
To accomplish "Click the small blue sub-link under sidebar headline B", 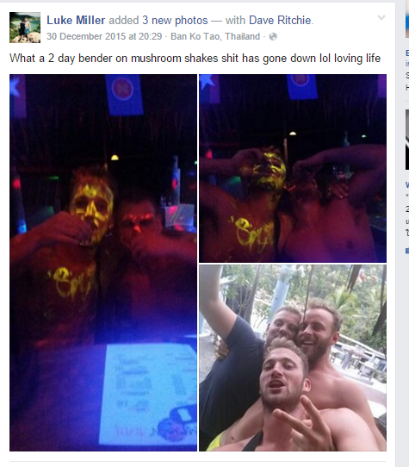I will (x=407, y=64).
